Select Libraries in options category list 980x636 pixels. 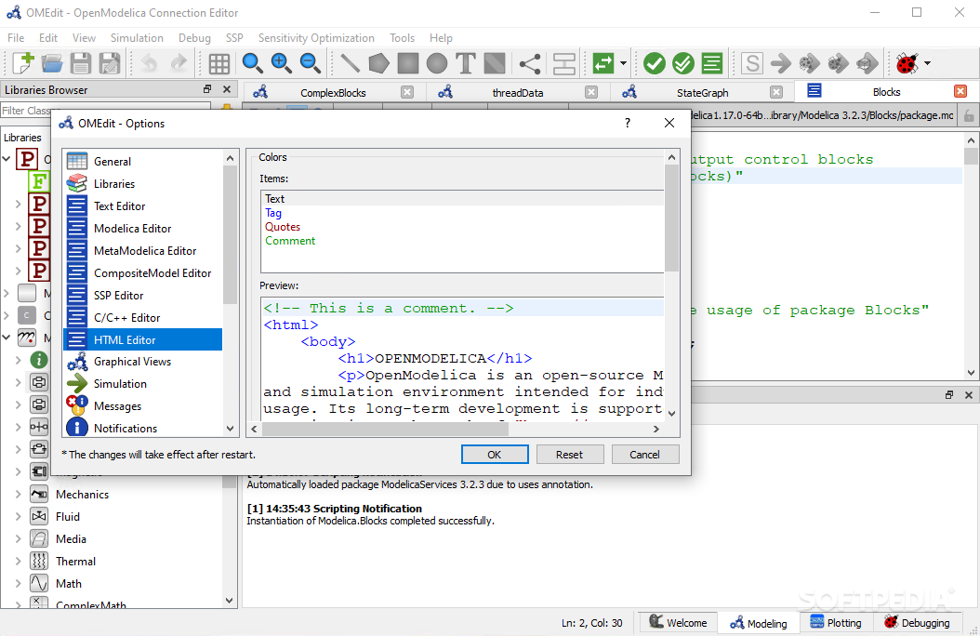tap(143, 184)
